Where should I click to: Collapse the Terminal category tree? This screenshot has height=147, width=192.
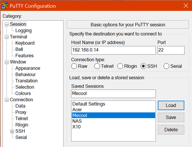coord(6,37)
